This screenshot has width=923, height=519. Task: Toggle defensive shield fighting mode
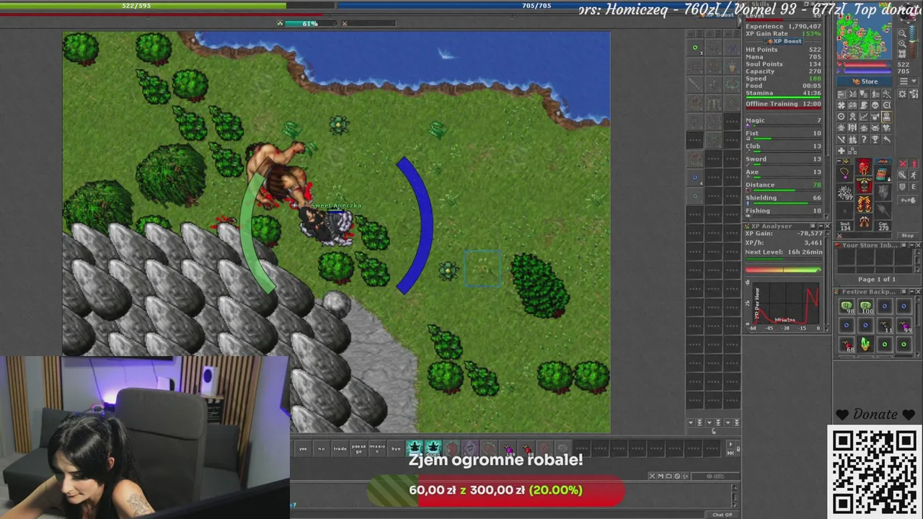(x=902, y=187)
